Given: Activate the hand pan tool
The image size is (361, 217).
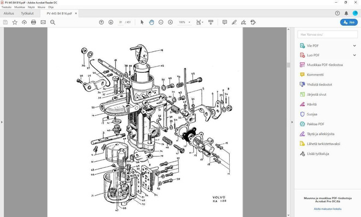Looking at the screenshot, I should pos(152,22).
